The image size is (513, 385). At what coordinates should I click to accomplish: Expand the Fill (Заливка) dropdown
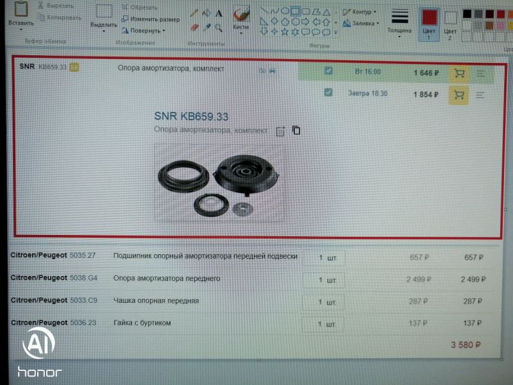(361, 23)
